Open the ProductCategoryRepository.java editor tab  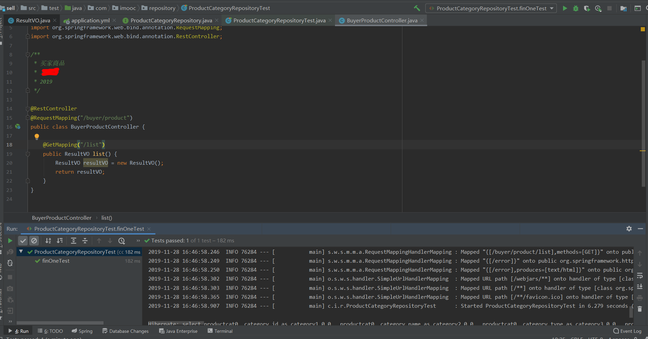[171, 21]
